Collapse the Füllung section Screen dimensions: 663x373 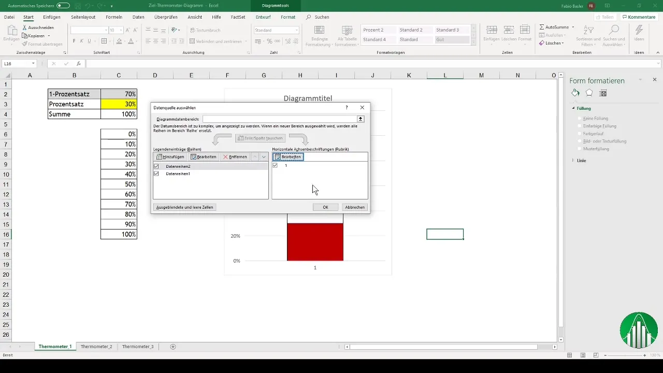tap(573, 108)
